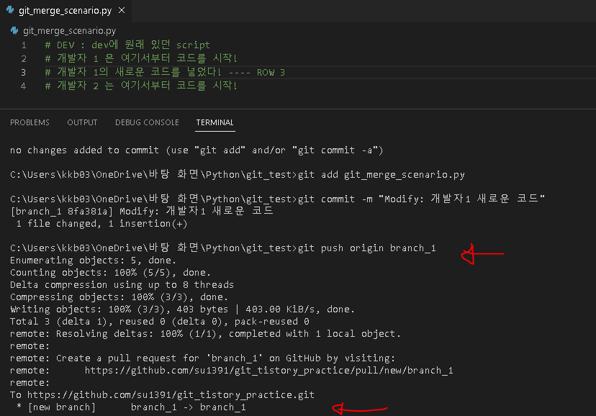Click 'remote: Resolving deltas: 100% (1/1)' line

(x=205, y=333)
